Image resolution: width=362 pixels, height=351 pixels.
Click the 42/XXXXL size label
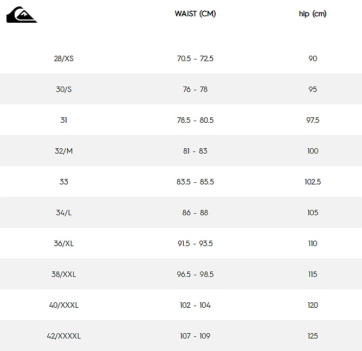[x=63, y=336]
